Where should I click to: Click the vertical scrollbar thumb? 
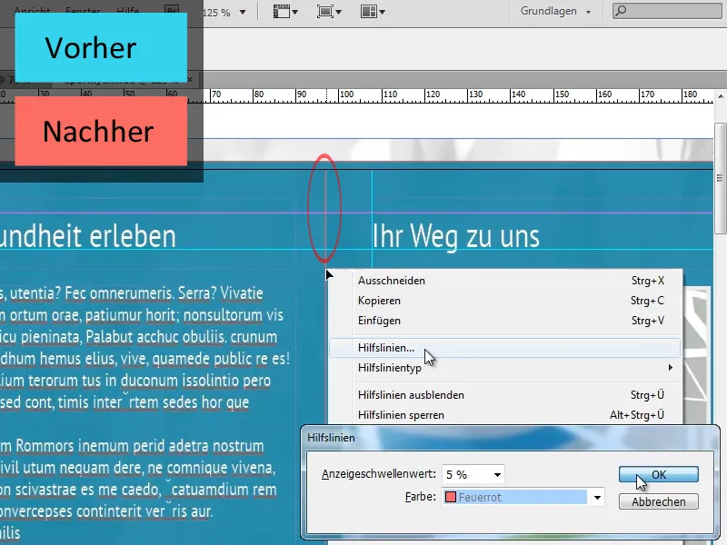point(720,178)
